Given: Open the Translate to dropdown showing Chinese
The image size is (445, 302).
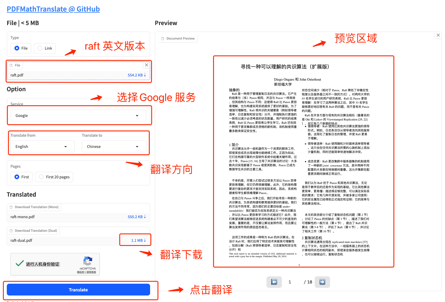Looking at the screenshot, I should click(x=114, y=146).
